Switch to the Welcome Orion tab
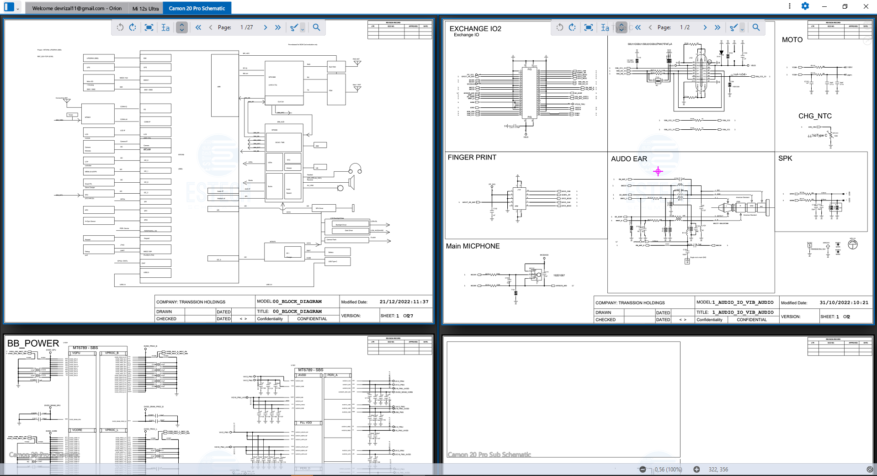Screen dimensions: 877x476 pyautogui.click(x=77, y=8)
